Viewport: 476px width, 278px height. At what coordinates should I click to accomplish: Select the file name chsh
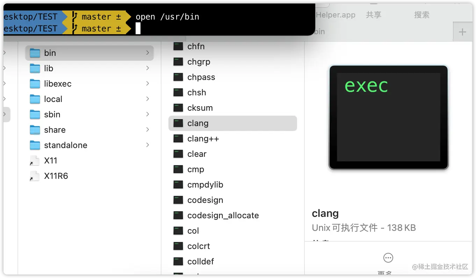[x=197, y=93]
